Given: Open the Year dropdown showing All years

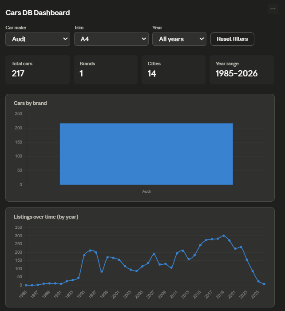Looking at the screenshot, I should tap(179, 39).
